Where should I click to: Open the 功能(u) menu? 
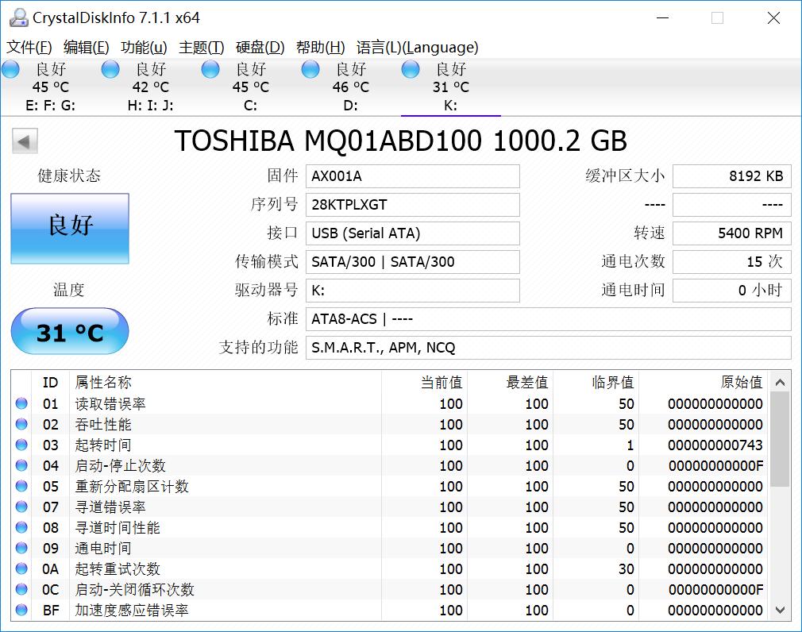point(144,47)
